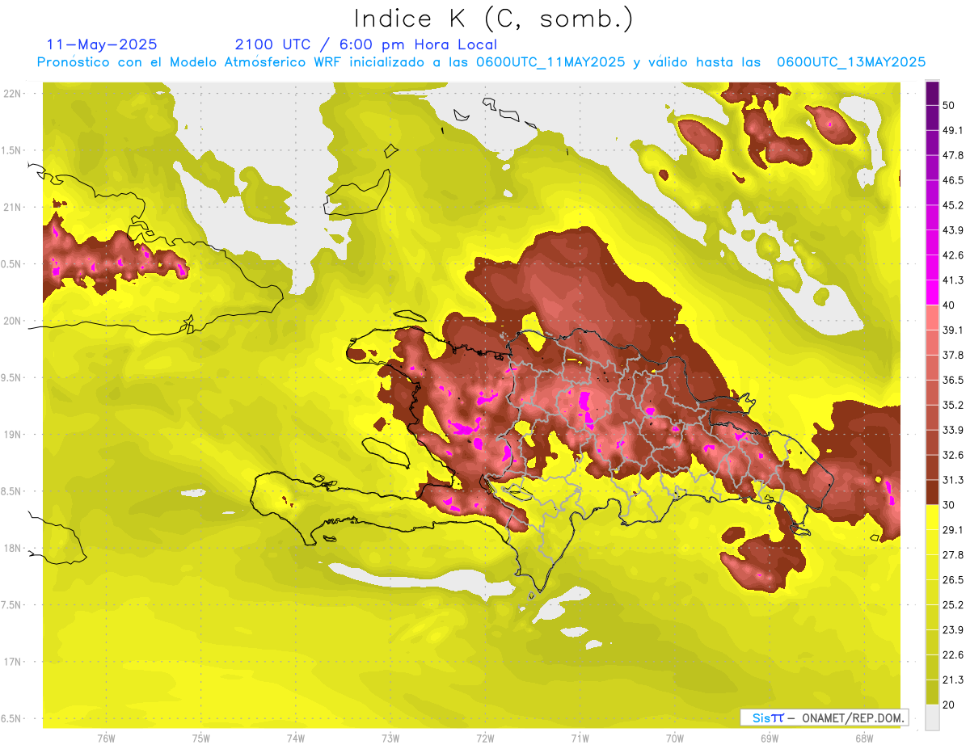Click the map title "Indice K (C, somb.)"
The image size is (970, 749).
point(494,19)
